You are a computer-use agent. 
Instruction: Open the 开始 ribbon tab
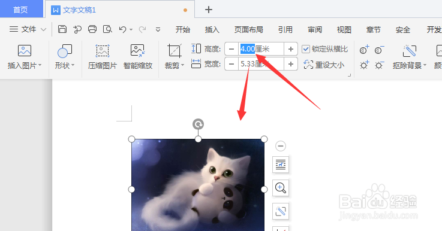click(183, 29)
